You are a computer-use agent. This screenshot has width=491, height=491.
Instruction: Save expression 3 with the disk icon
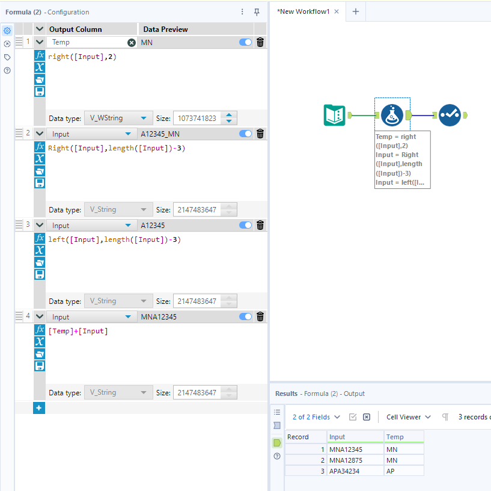click(x=40, y=274)
